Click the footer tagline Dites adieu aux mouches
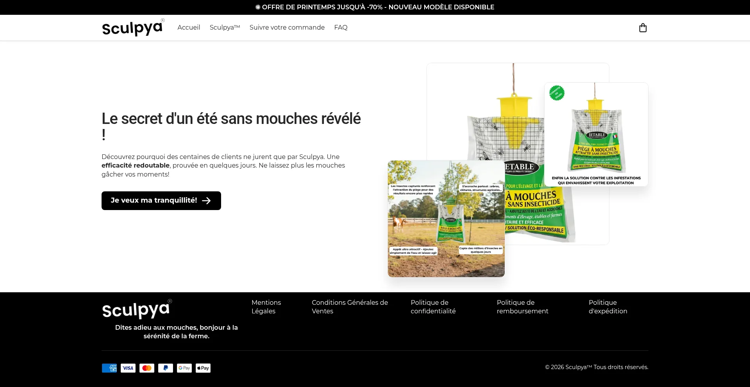This screenshot has width=750, height=387. 177,332
